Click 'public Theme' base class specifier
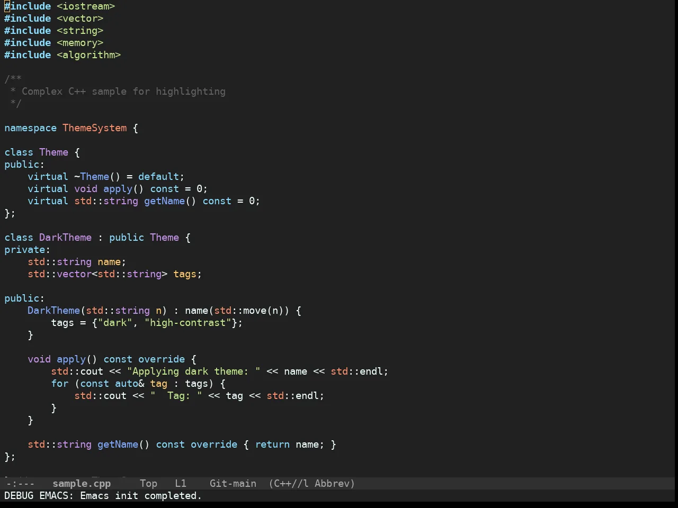Image resolution: width=678 pixels, height=508 pixels. click(144, 238)
